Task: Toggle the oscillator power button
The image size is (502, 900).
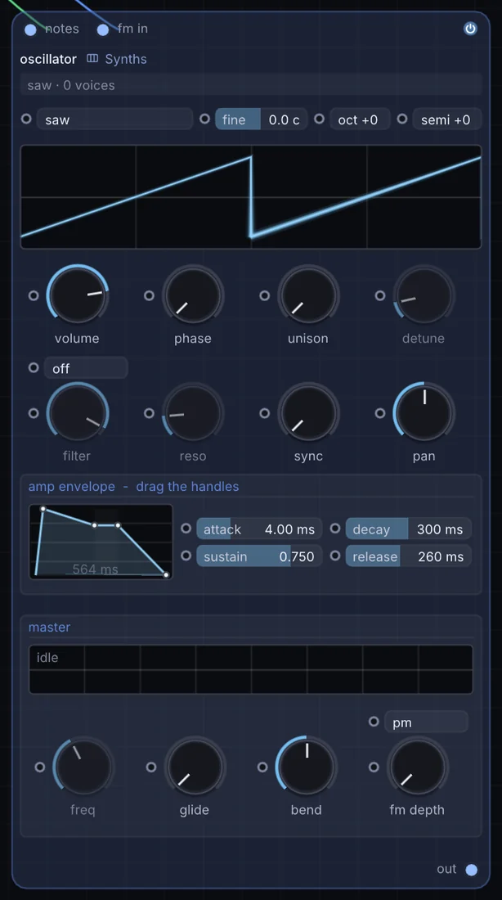Action: click(470, 29)
